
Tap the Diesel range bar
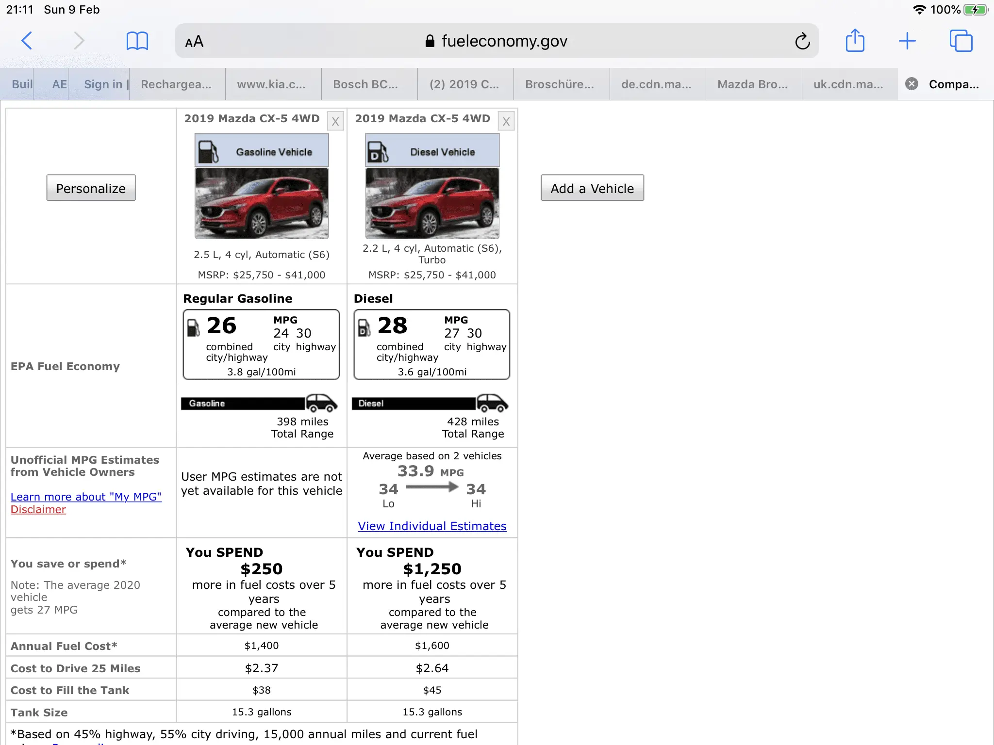pos(414,404)
